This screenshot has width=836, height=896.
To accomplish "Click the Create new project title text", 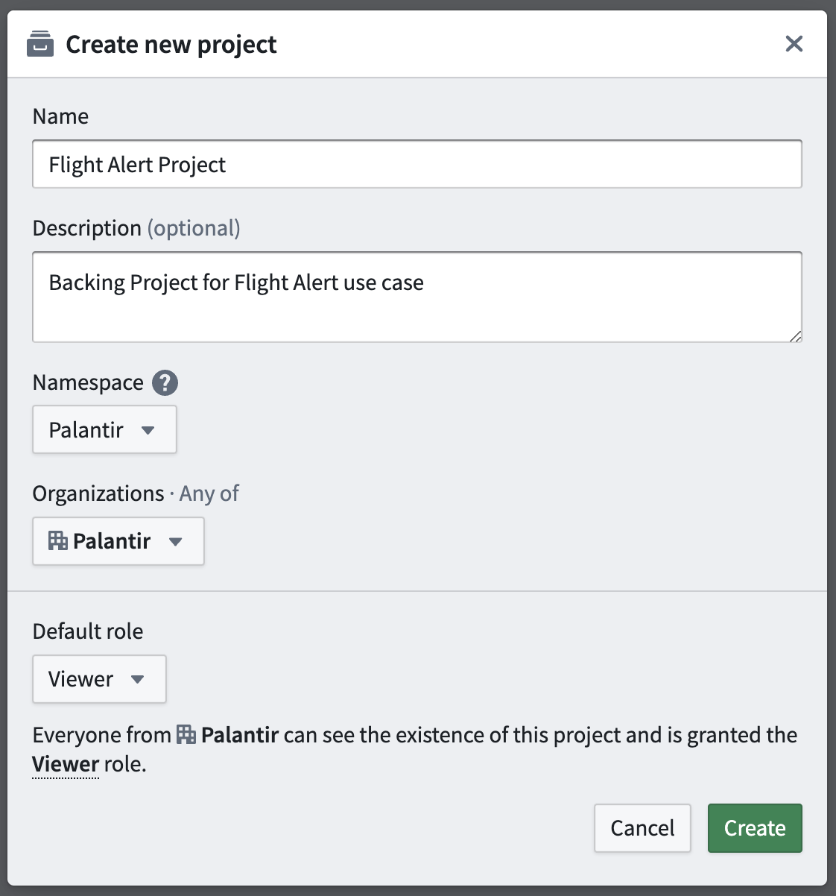I will click(171, 45).
